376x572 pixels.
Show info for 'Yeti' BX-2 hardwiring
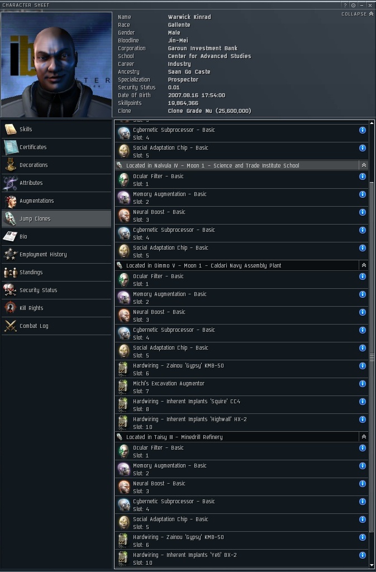(x=362, y=555)
